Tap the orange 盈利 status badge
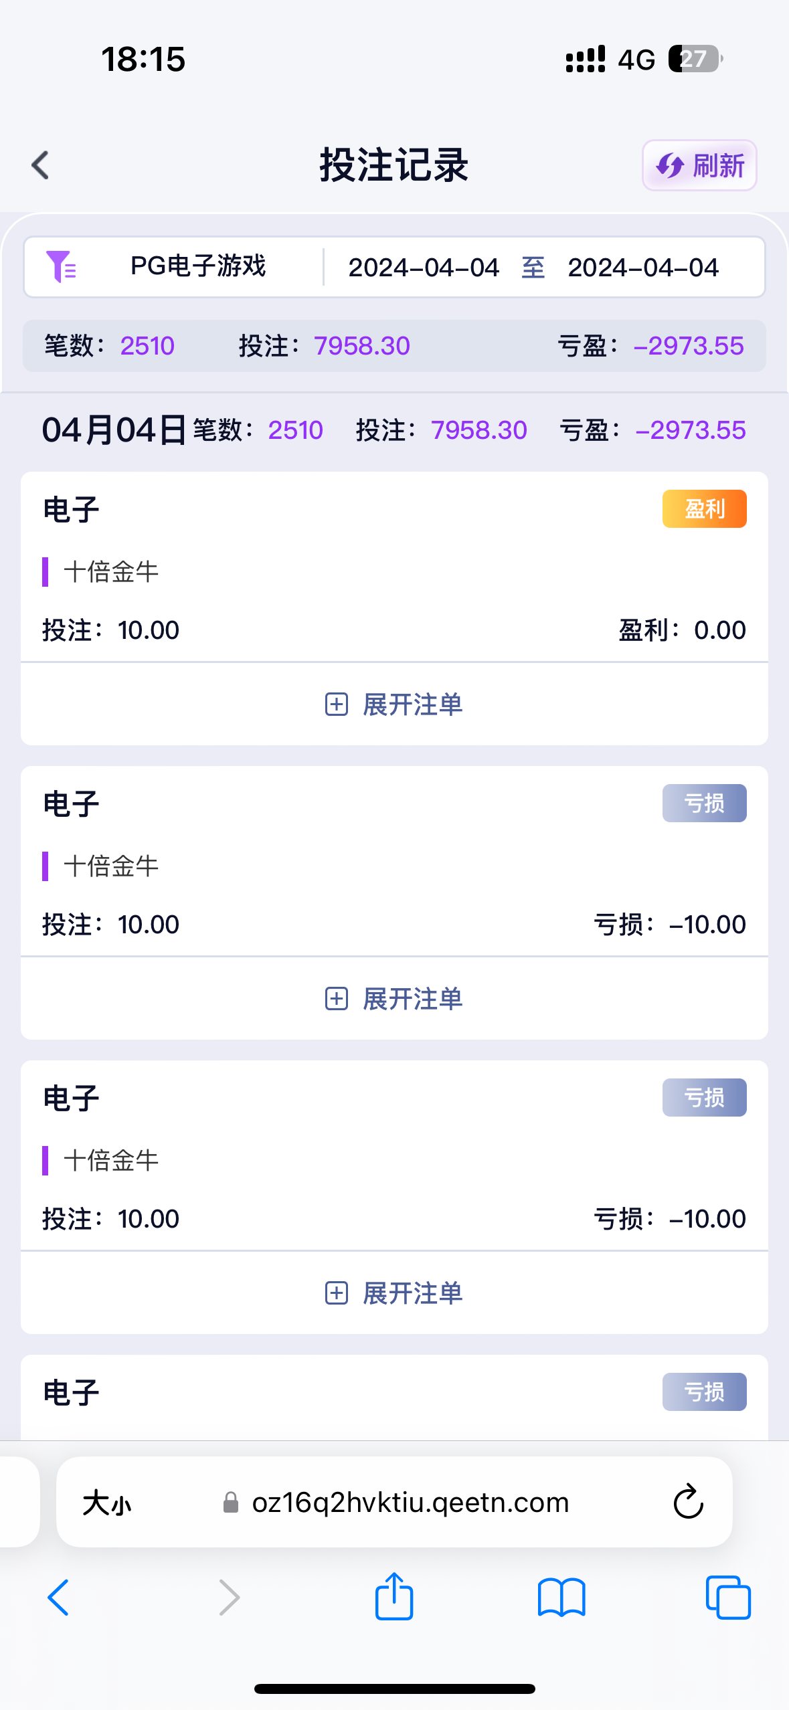 point(704,509)
